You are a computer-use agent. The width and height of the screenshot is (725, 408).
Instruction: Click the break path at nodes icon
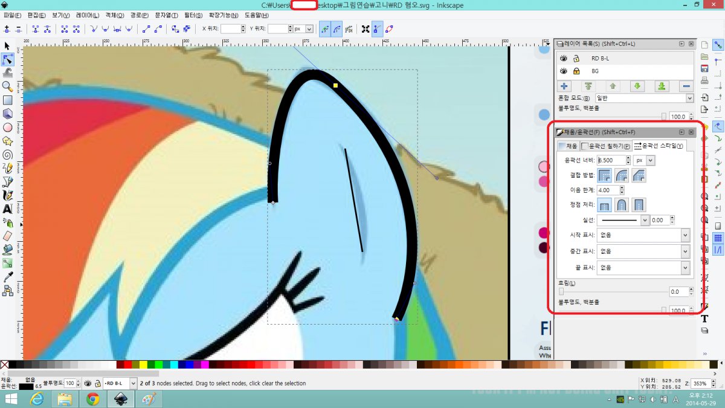pos(48,28)
